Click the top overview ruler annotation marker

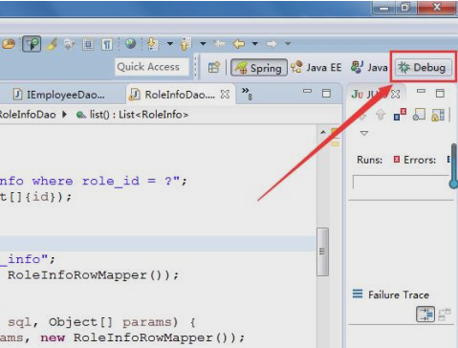coord(335,131)
